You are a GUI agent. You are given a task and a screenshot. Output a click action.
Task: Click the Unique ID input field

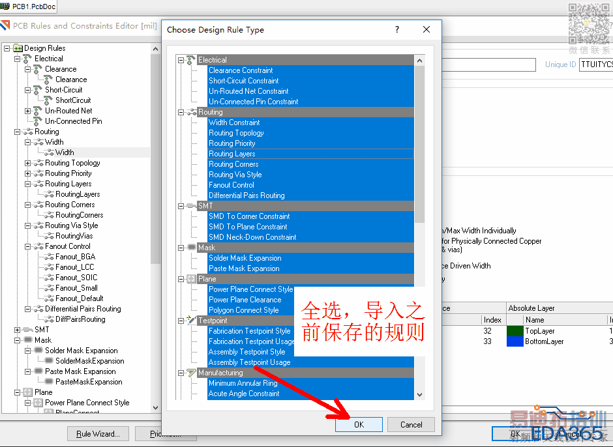click(596, 65)
